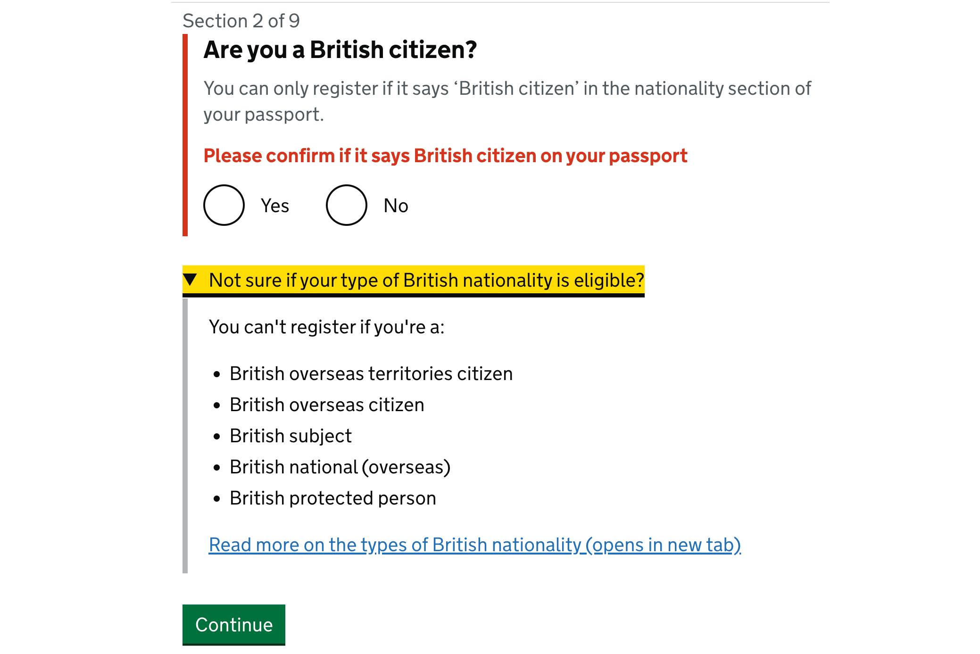Click the red error message text

coord(445,156)
